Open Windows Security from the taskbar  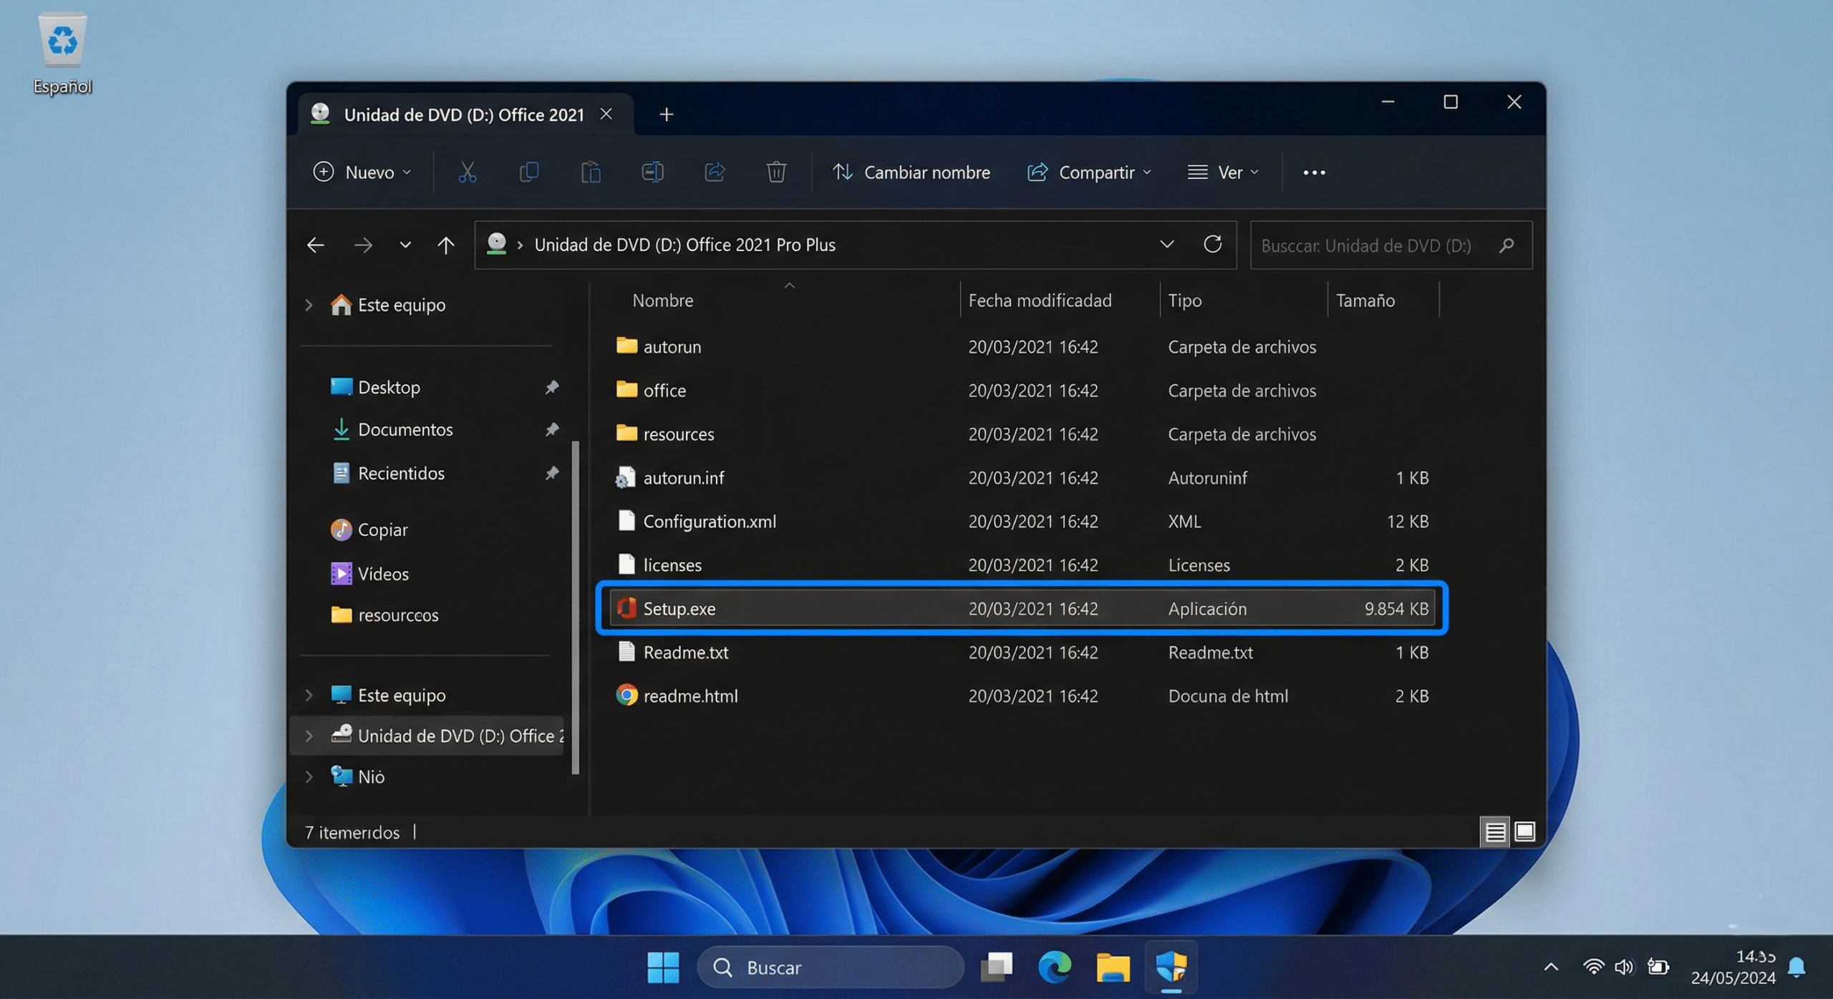pyautogui.click(x=1171, y=967)
